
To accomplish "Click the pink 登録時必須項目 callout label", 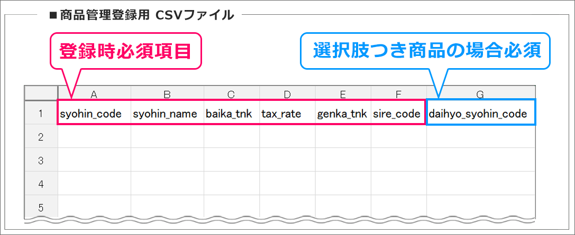I will pyautogui.click(x=125, y=51).
